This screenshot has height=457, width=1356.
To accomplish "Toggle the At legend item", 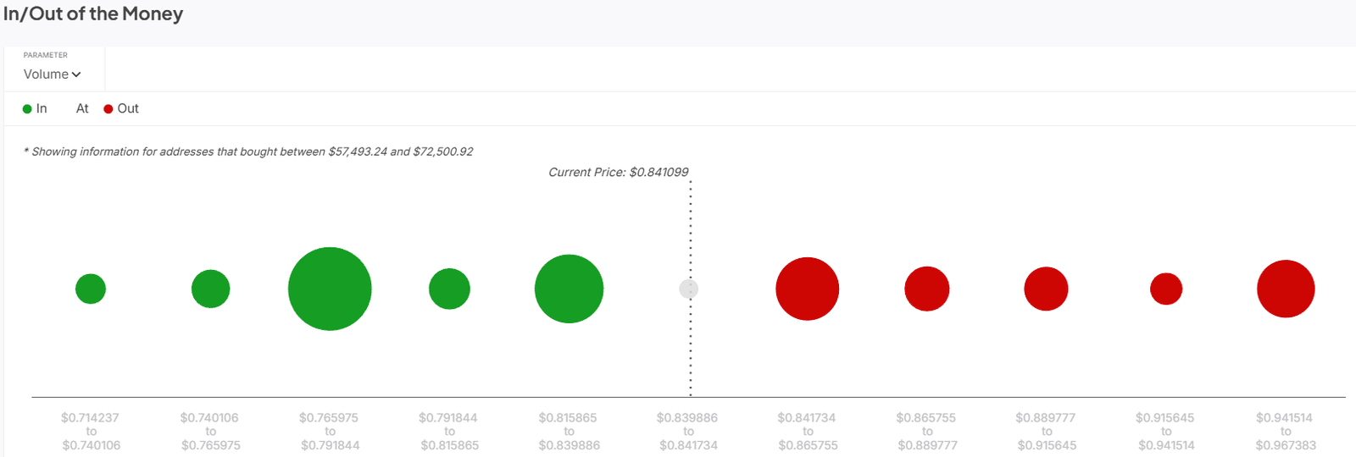I will (82, 108).
